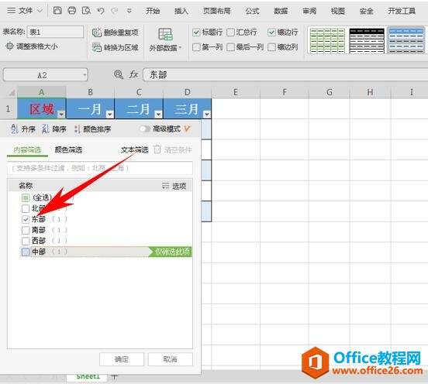428x384 pixels.
Task: Check the 北部 checkbox
Action: point(26,208)
